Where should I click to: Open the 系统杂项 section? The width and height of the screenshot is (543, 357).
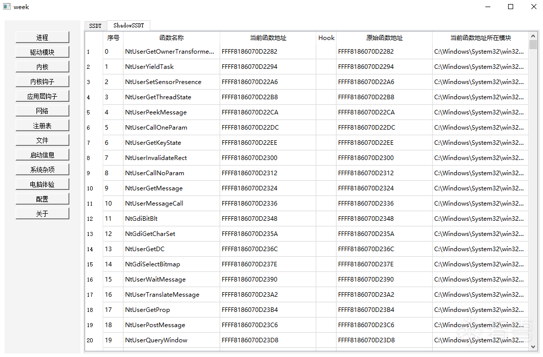(42, 170)
